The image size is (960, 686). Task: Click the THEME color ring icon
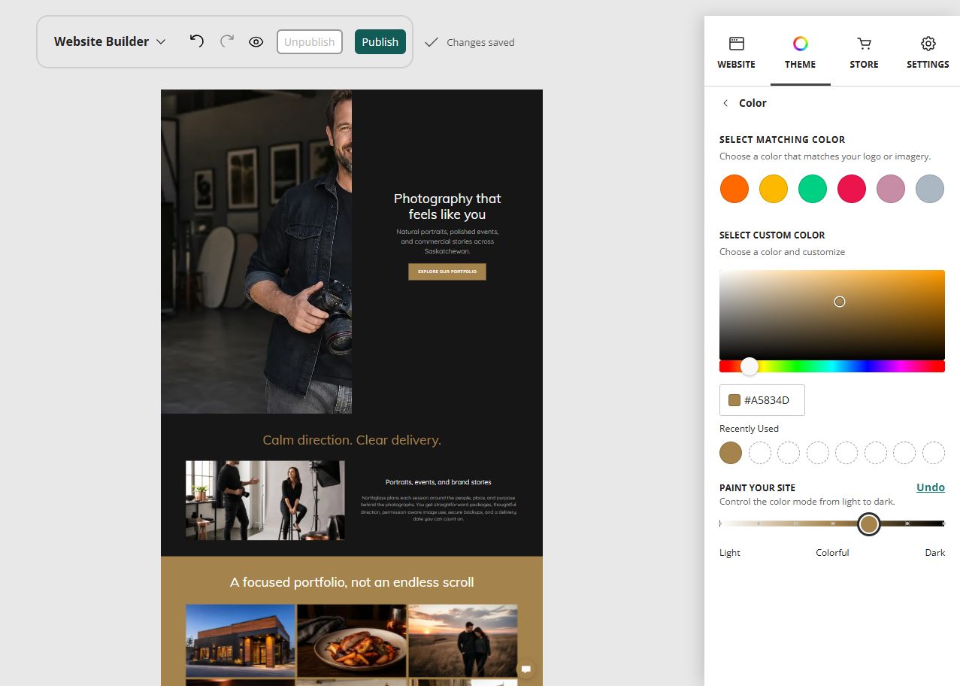click(801, 44)
